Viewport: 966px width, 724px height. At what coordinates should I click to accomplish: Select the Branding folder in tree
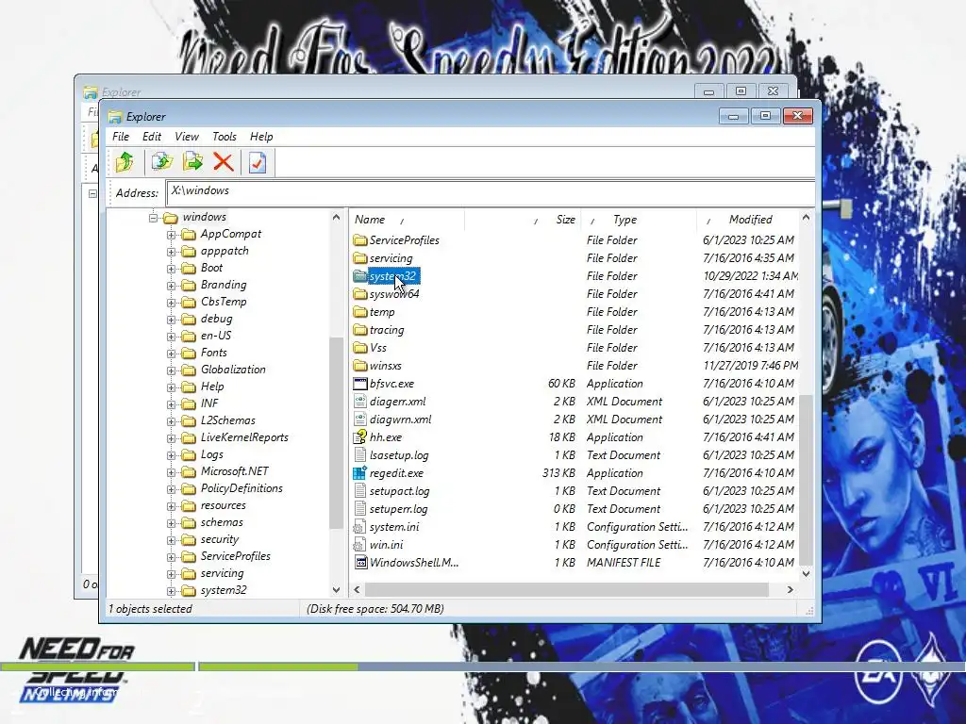point(223,285)
